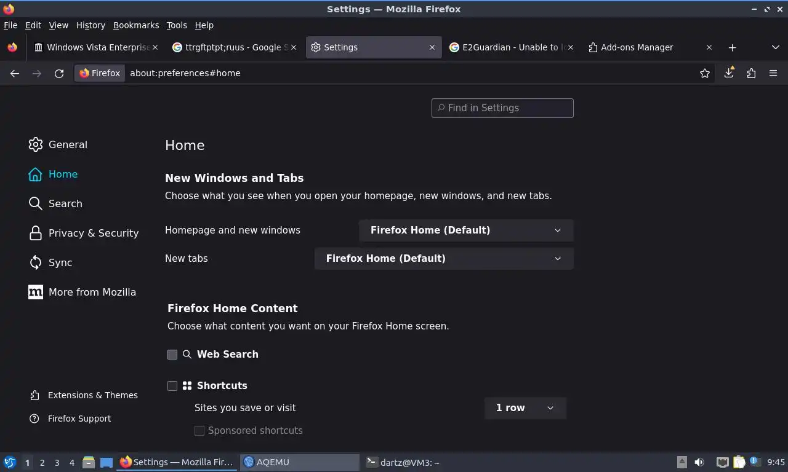Toggle the Web Search checkbox

[x=172, y=355]
